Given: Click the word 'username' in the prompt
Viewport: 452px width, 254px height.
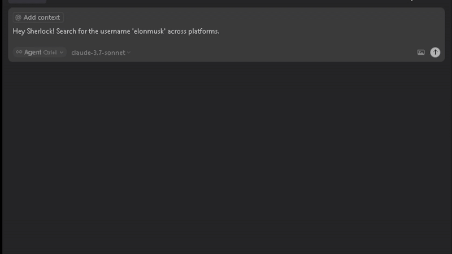Looking at the screenshot, I should (x=115, y=32).
